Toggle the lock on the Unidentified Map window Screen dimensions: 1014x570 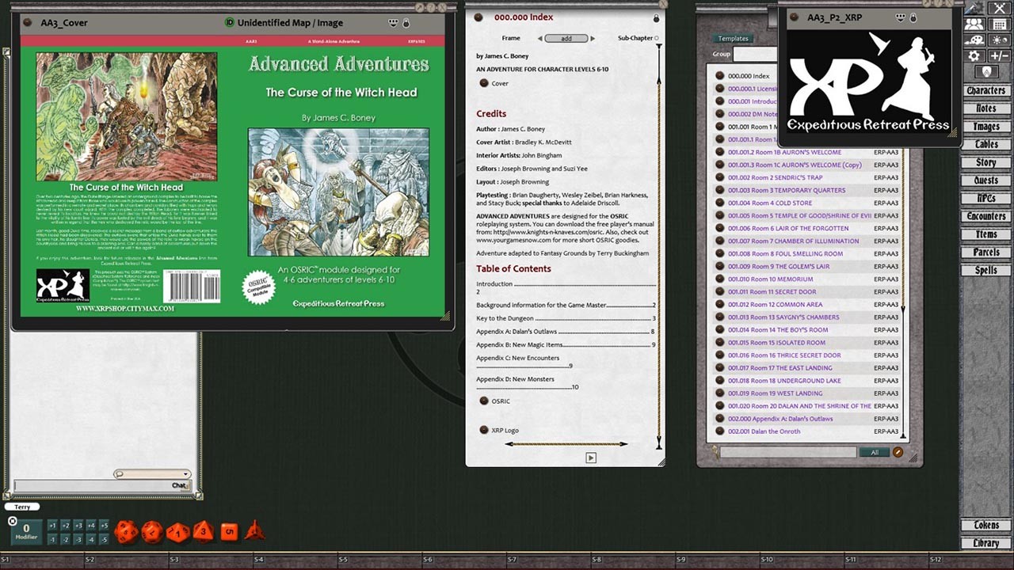pyautogui.click(x=406, y=22)
